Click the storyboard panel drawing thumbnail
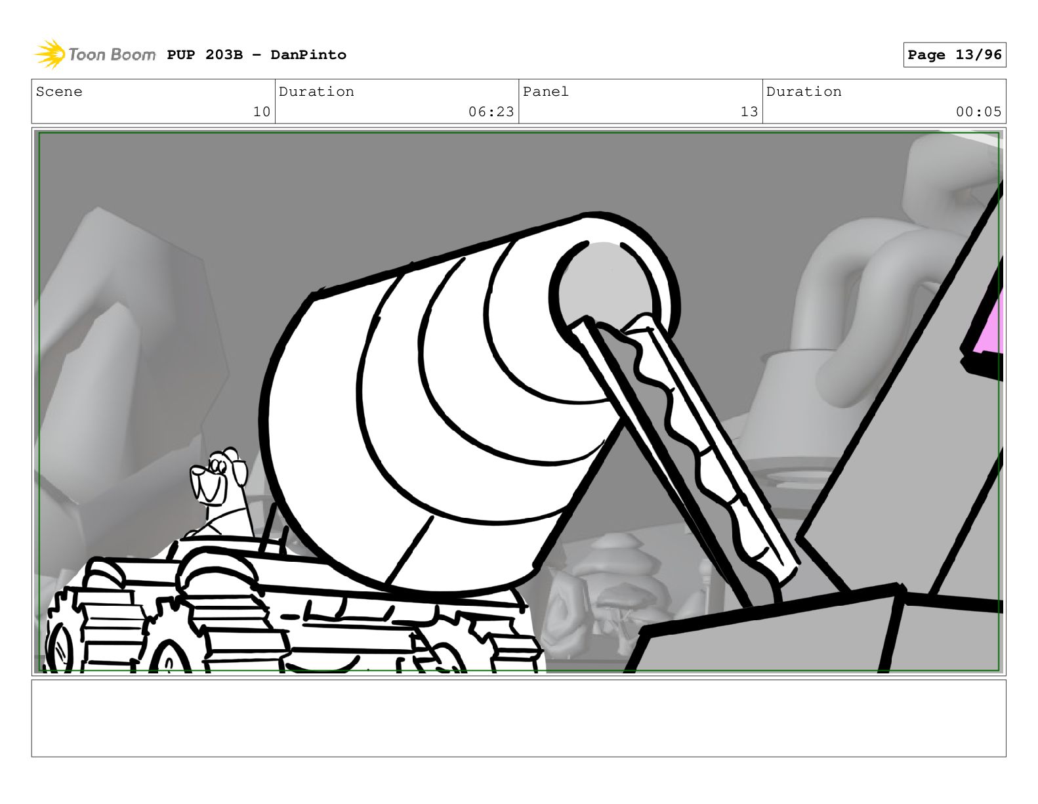The height and width of the screenshot is (804, 1038). coord(519,402)
